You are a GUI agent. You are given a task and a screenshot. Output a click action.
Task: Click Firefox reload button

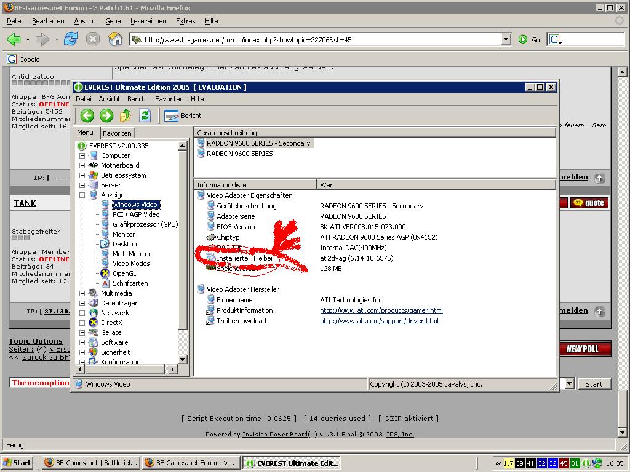tap(71, 39)
